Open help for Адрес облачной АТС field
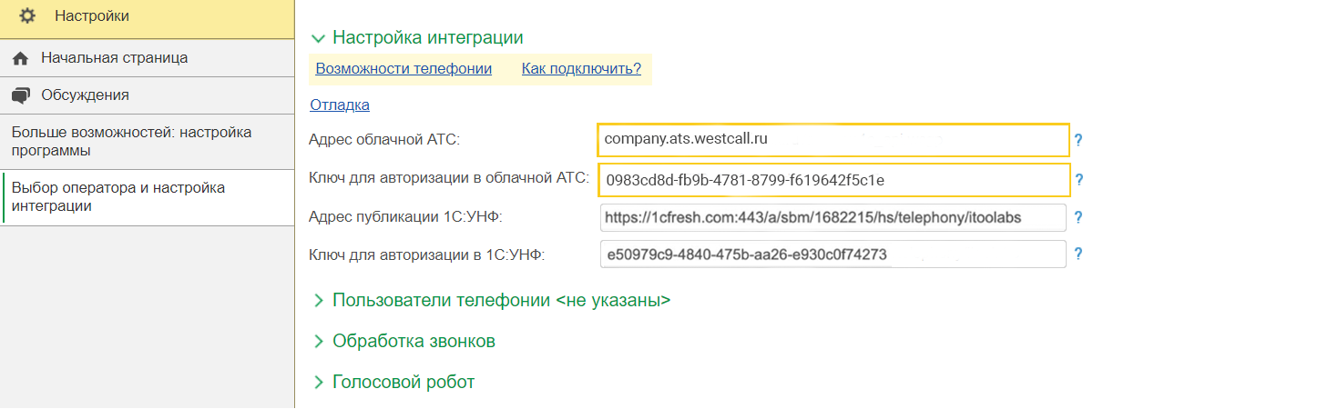 tap(1078, 141)
